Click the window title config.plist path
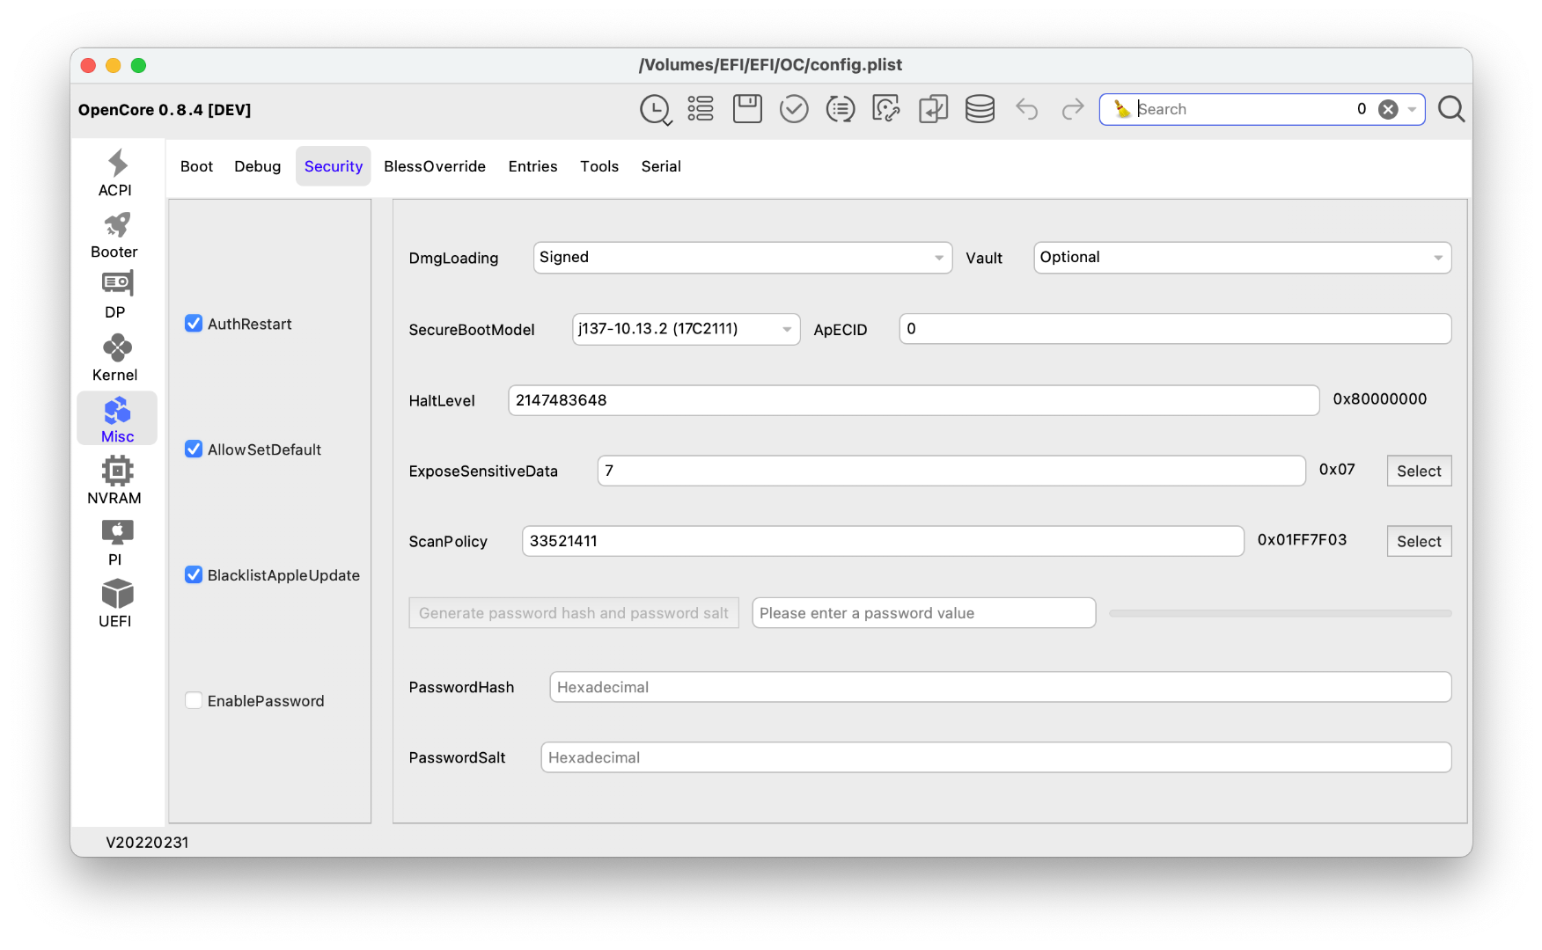Viewport: 1542px width, 950px height. pos(771,65)
